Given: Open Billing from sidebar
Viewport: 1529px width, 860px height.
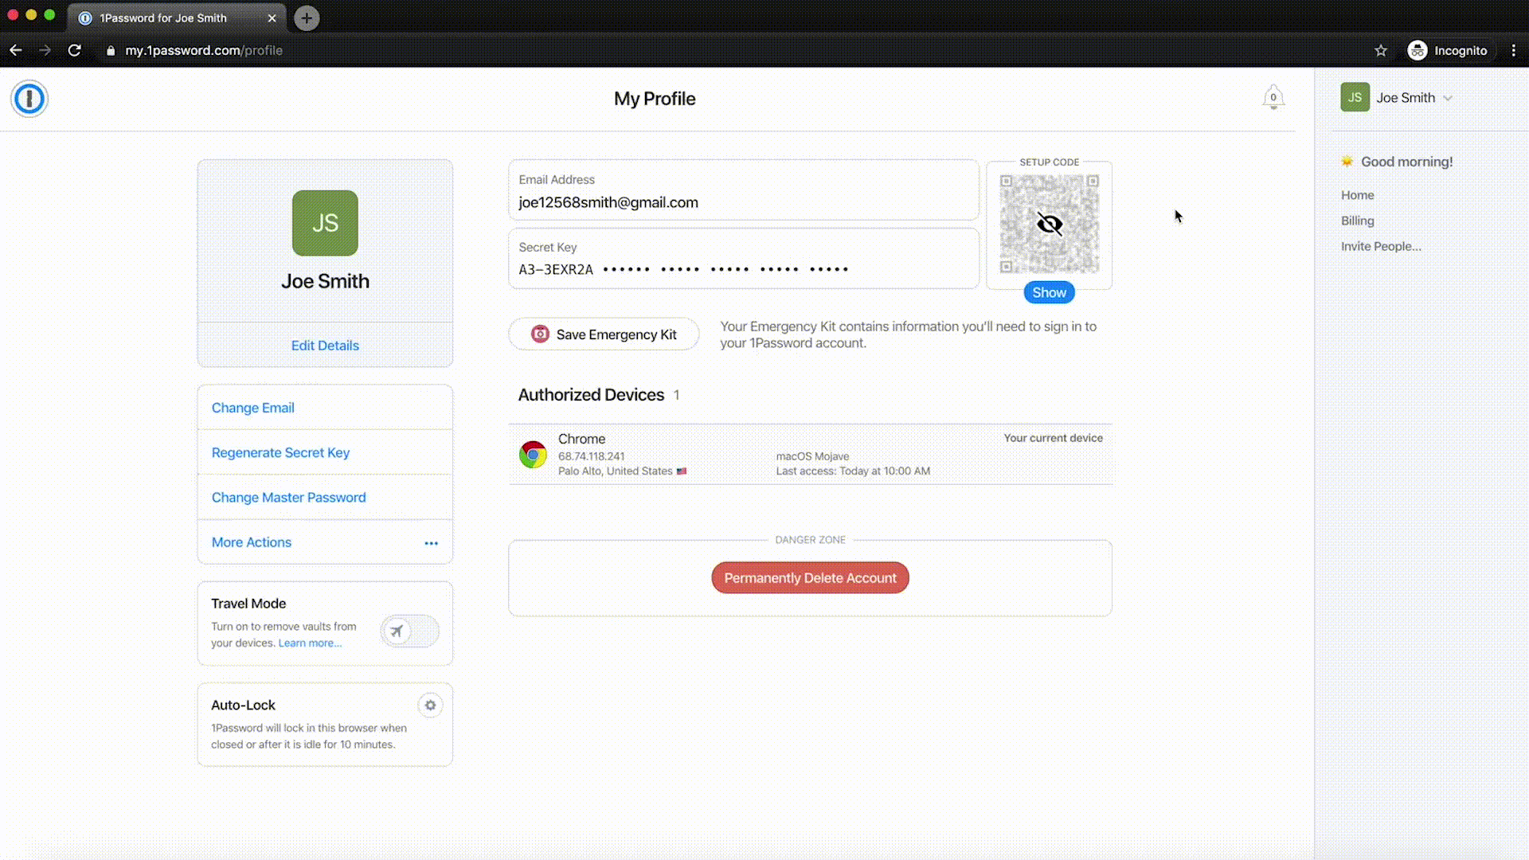Looking at the screenshot, I should tap(1357, 221).
